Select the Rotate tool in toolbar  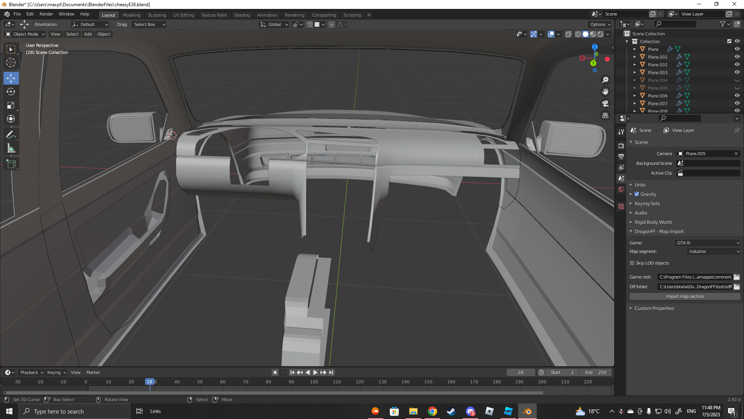point(11,92)
